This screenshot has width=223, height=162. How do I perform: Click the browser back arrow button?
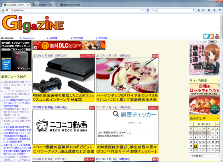[x=3, y=10]
